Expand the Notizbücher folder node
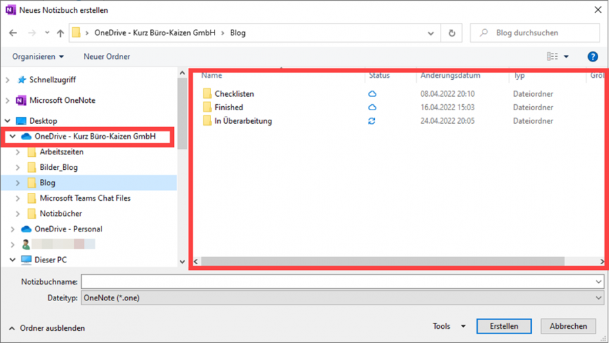 pos(18,214)
